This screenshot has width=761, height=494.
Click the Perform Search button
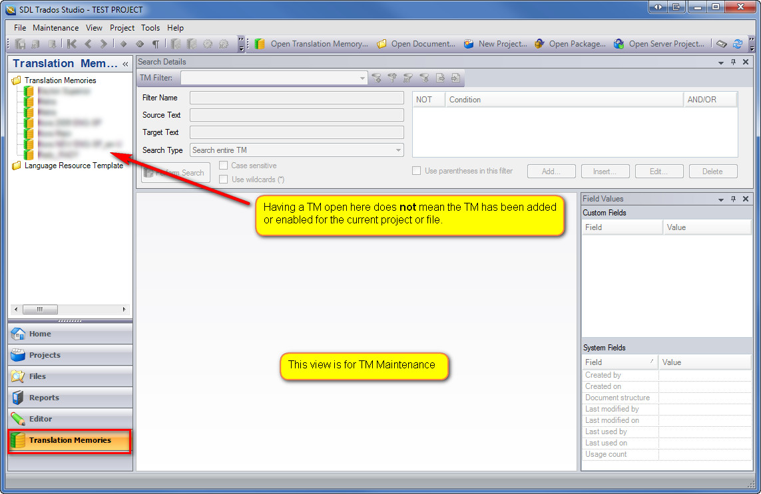[x=176, y=173]
